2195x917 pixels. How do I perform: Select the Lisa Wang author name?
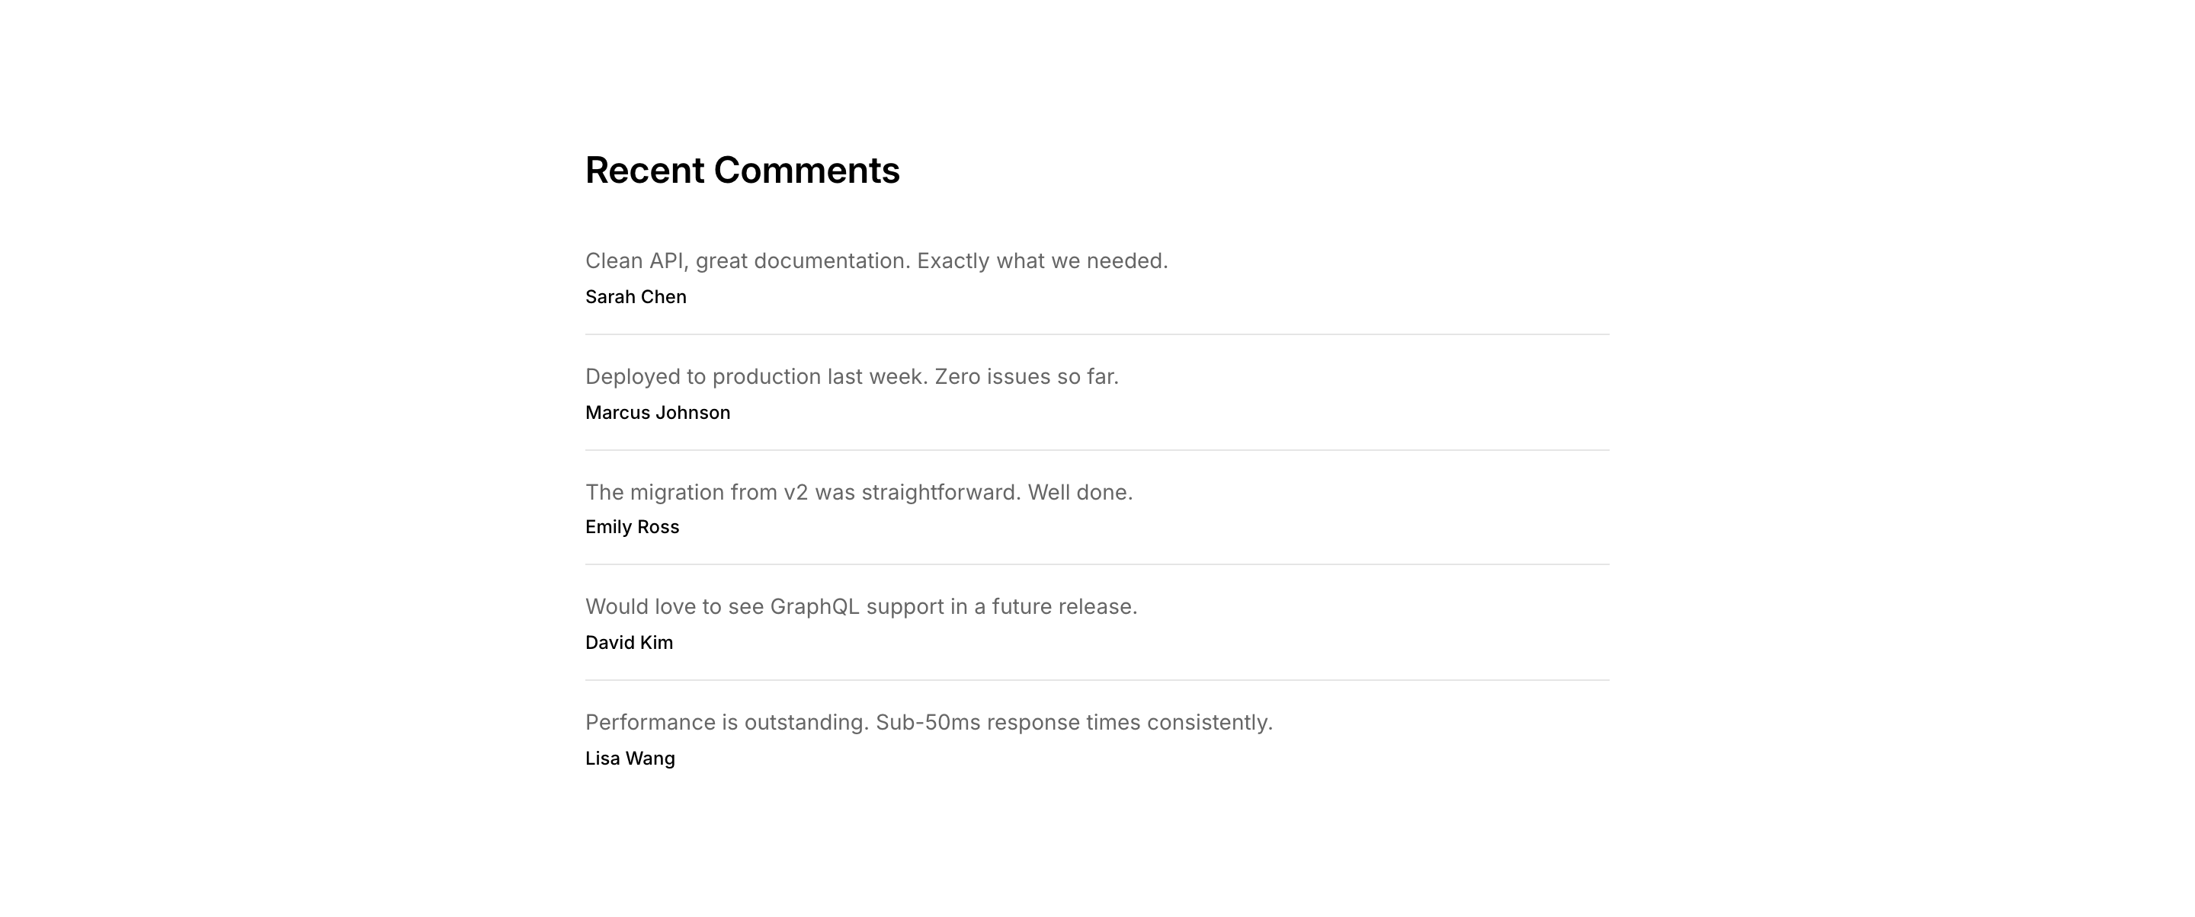pos(630,759)
